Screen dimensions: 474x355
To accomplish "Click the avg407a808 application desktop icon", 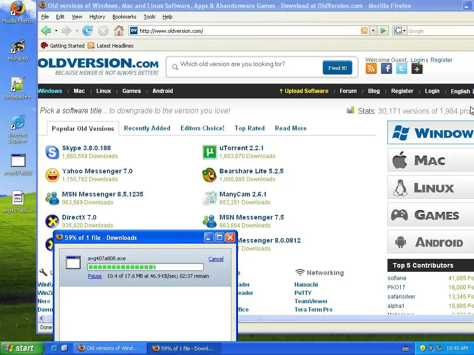I will point(18,164).
